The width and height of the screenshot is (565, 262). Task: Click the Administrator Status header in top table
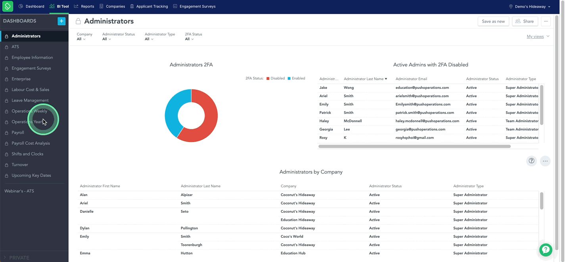pos(482,79)
